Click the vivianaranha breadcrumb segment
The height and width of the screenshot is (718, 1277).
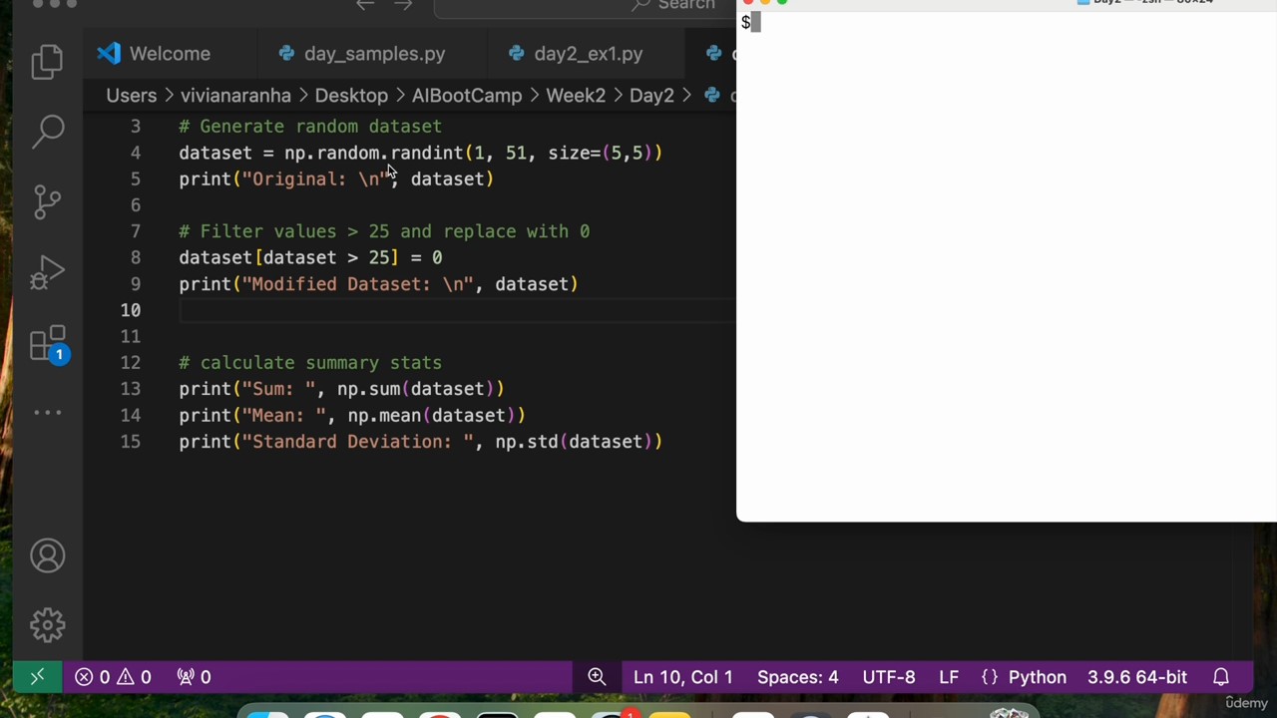235,96
